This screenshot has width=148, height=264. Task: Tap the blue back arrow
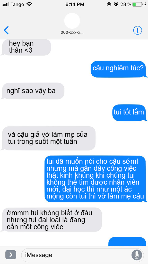coord(6,30)
